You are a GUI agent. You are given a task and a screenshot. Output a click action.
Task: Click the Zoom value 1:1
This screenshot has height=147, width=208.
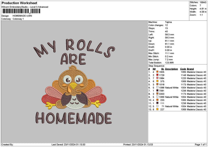coord(201,15)
